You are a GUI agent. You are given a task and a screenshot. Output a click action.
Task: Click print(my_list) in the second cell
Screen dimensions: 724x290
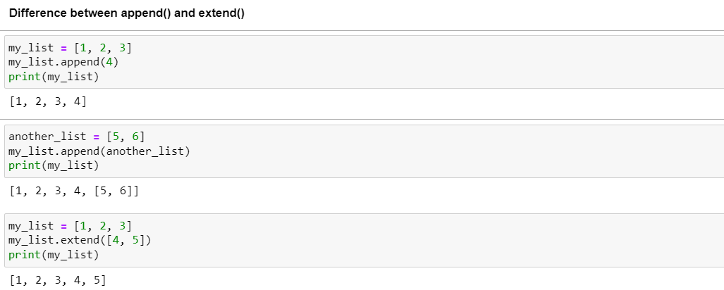click(54, 165)
